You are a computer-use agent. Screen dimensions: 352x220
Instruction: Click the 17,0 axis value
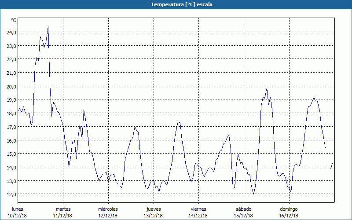coord(11,127)
